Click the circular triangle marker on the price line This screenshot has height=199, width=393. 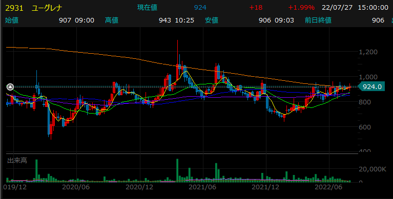click(x=10, y=87)
